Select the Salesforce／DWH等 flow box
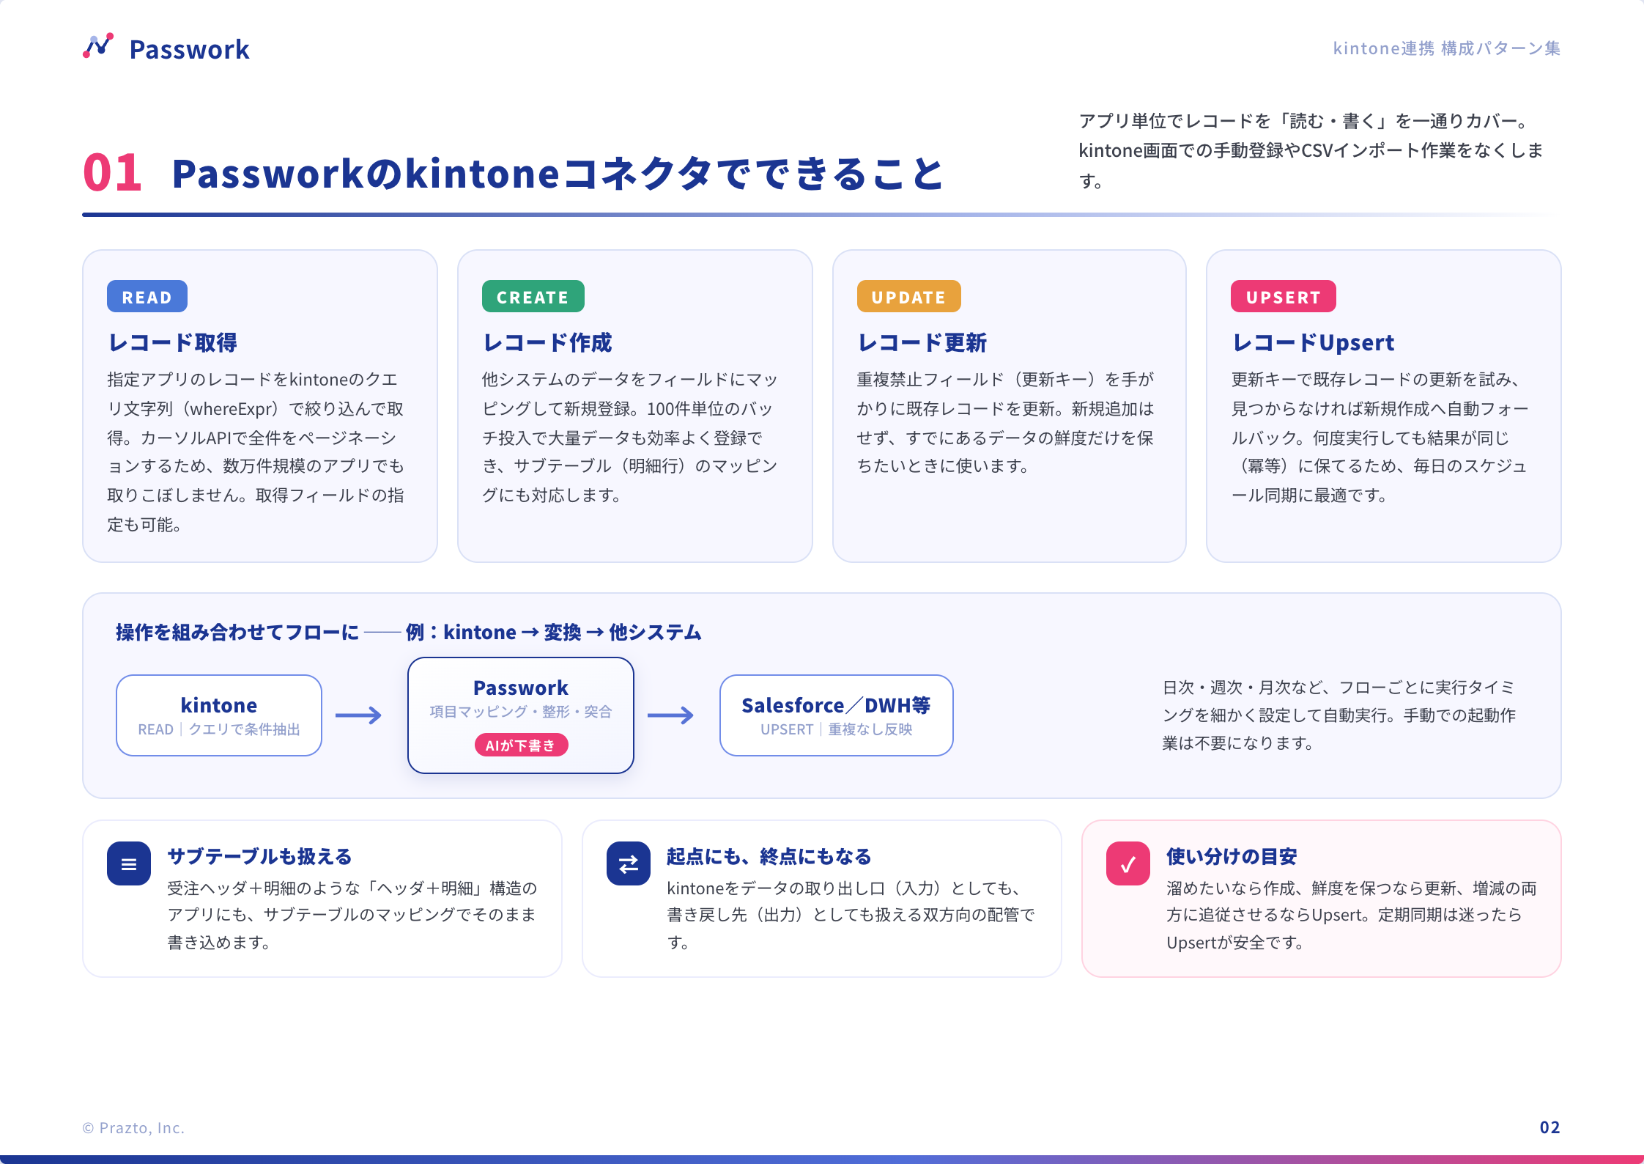This screenshot has height=1164, width=1644. coord(837,715)
